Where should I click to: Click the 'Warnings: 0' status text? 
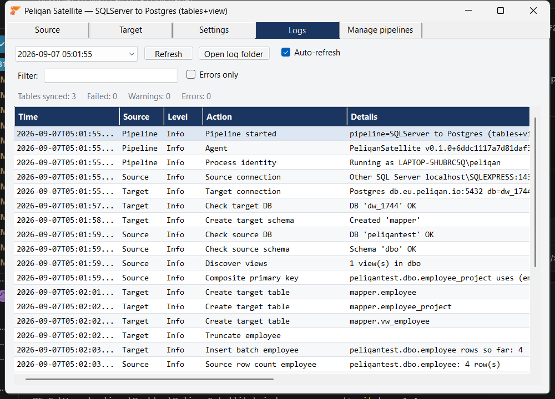(x=149, y=96)
